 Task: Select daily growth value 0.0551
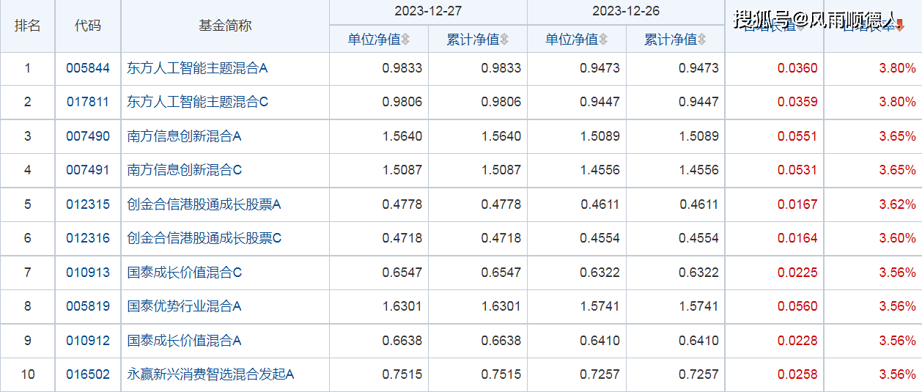click(x=797, y=136)
